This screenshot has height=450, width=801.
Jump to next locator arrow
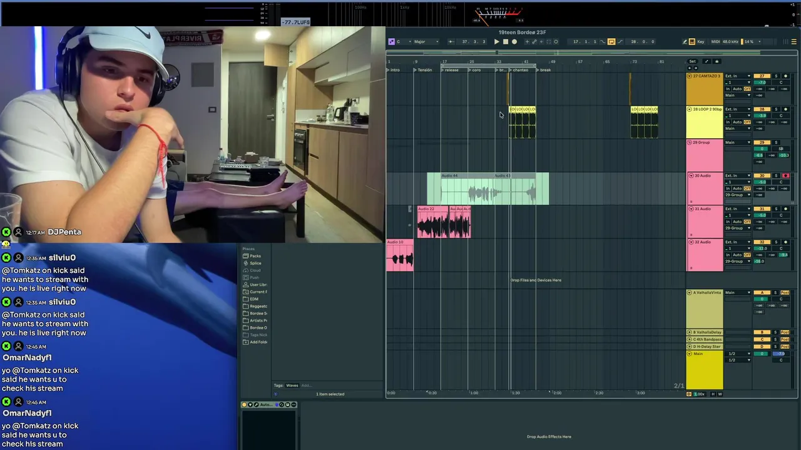[696, 68]
